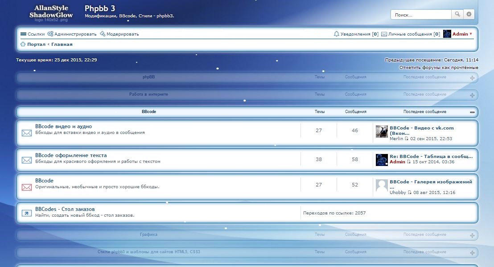Click the BBCodes Стол заказов link icon

[x=27, y=213]
